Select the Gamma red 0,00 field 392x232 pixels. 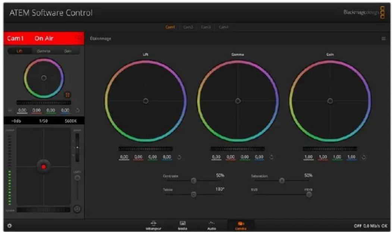(231, 157)
